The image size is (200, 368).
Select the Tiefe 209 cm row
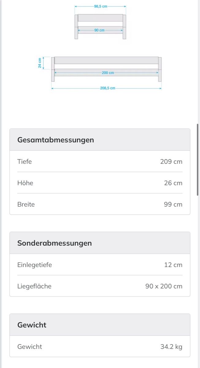tap(100, 161)
